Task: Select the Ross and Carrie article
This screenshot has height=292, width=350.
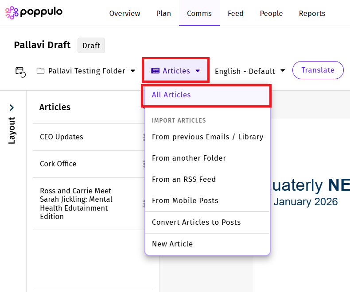Action: point(76,204)
